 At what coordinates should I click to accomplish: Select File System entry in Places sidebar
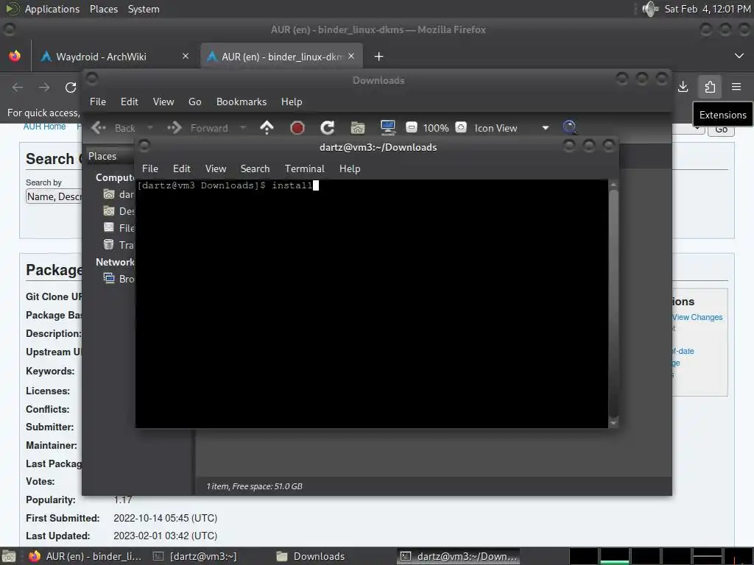119,228
